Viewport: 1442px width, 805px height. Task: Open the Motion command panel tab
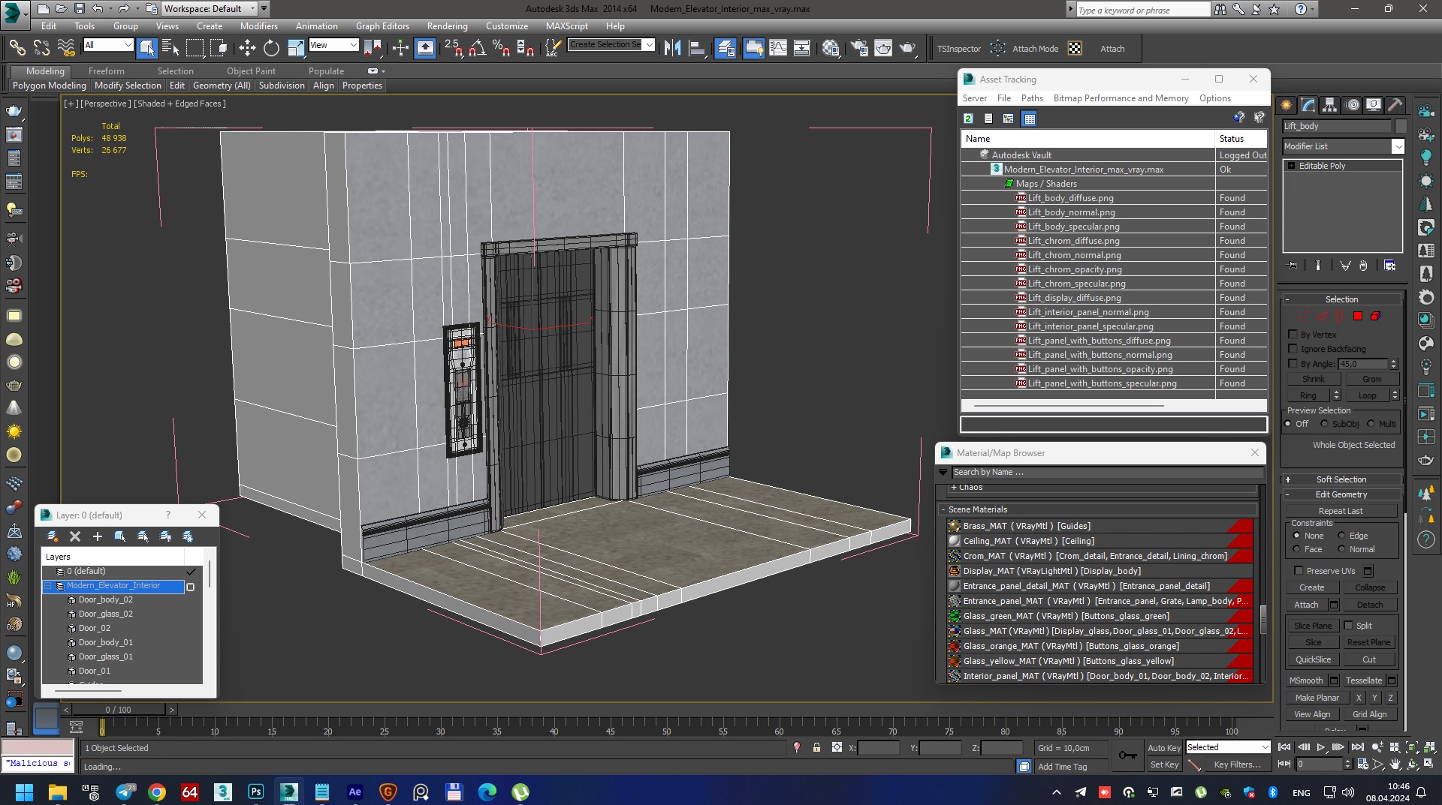(x=1353, y=105)
